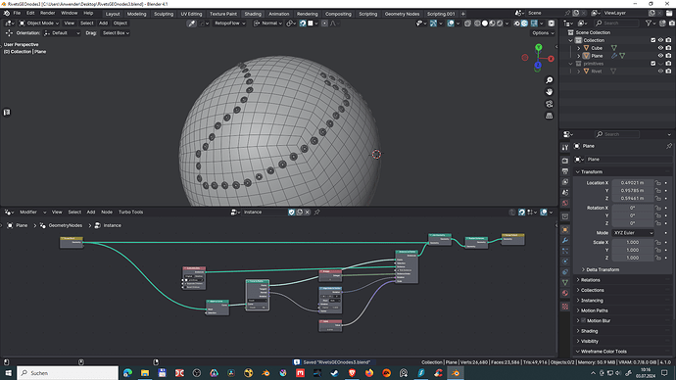The image size is (676, 380).
Task: Open the viewport Options dropdown
Action: click(x=543, y=32)
